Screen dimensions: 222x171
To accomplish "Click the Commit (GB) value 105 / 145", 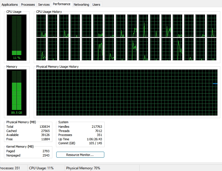I will (x=96, y=143).
